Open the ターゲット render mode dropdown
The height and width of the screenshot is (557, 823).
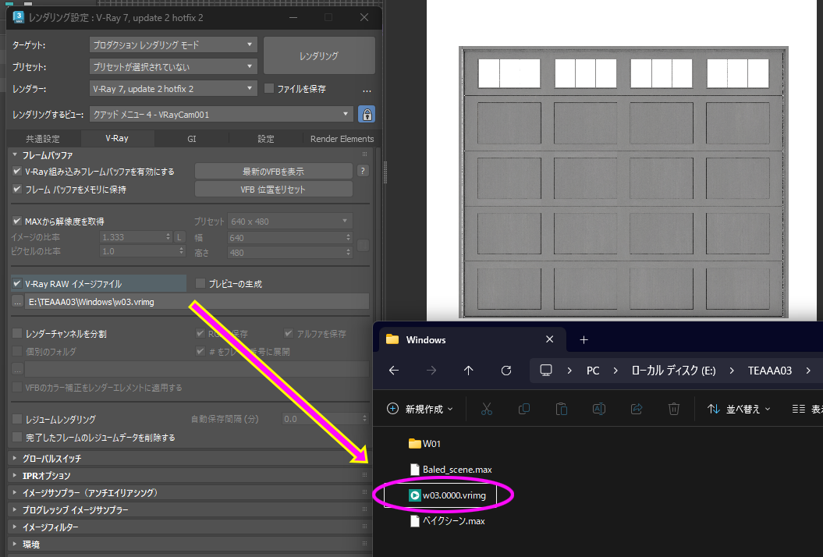pyautogui.click(x=172, y=45)
